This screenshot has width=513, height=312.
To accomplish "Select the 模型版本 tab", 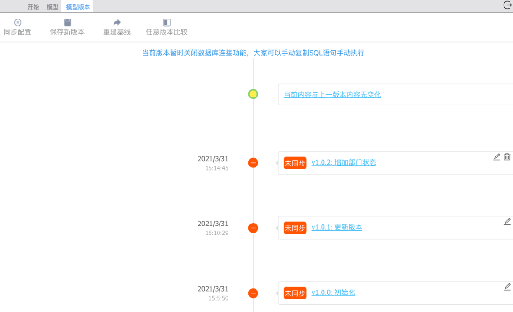I will 77,7.
